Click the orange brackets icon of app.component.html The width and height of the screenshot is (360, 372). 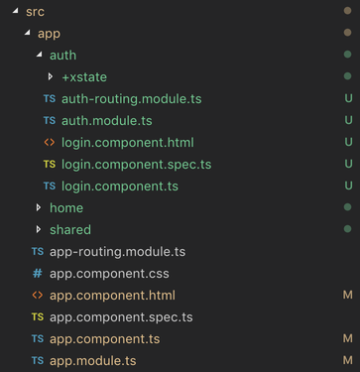pyautogui.click(x=38, y=295)
